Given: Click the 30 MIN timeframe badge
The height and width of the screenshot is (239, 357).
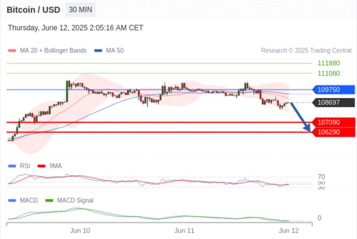Looking at the screenshot, I should pos(80,10).
